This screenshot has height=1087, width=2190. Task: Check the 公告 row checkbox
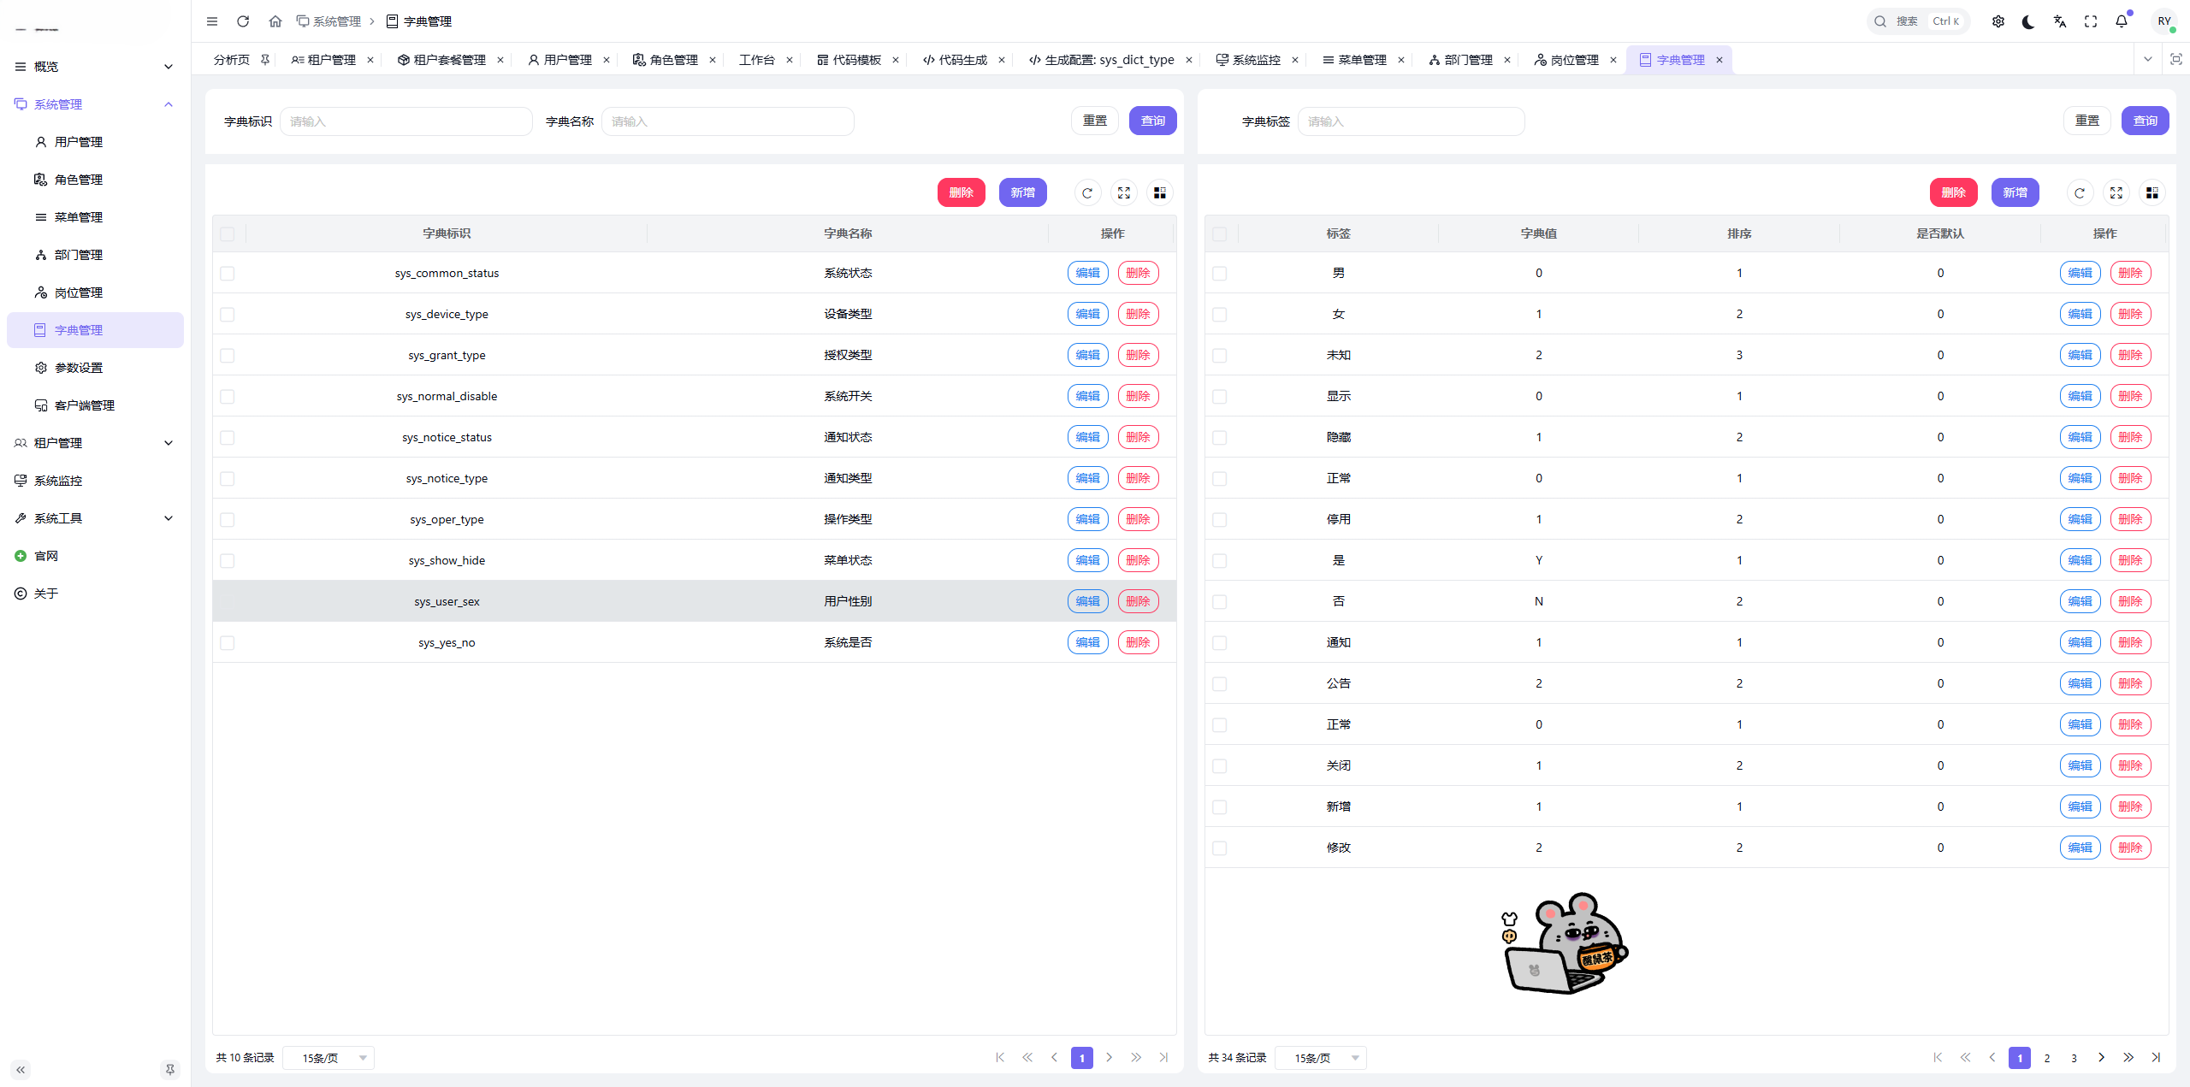(x=1219, y=683)
